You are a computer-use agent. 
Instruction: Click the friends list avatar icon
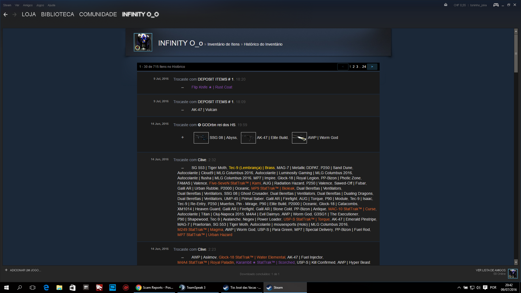point(513,273)
